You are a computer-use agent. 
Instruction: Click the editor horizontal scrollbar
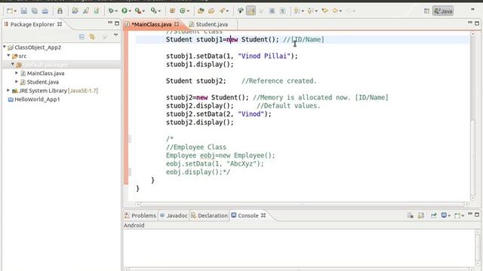point(302,204)
